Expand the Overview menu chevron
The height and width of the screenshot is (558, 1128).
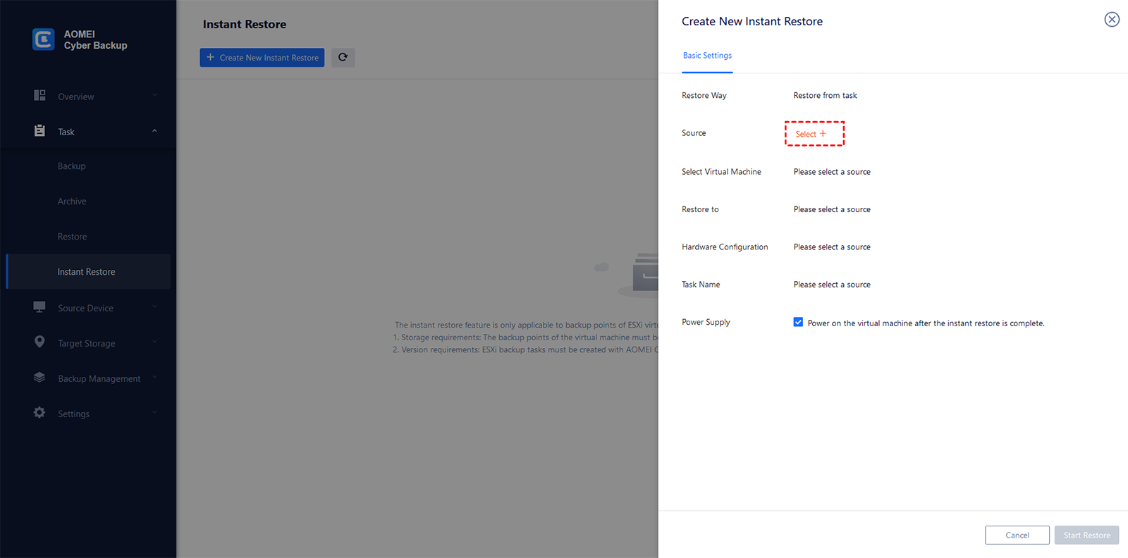pos(154,95)
